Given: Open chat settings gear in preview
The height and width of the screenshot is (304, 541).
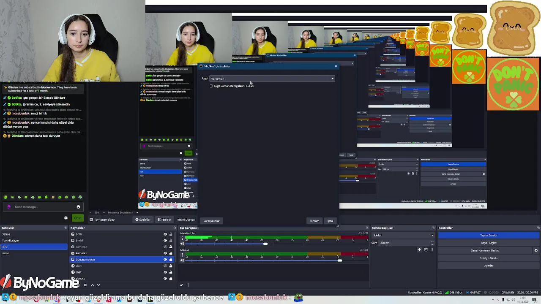Looking at the screenshot, I should 66,218.
